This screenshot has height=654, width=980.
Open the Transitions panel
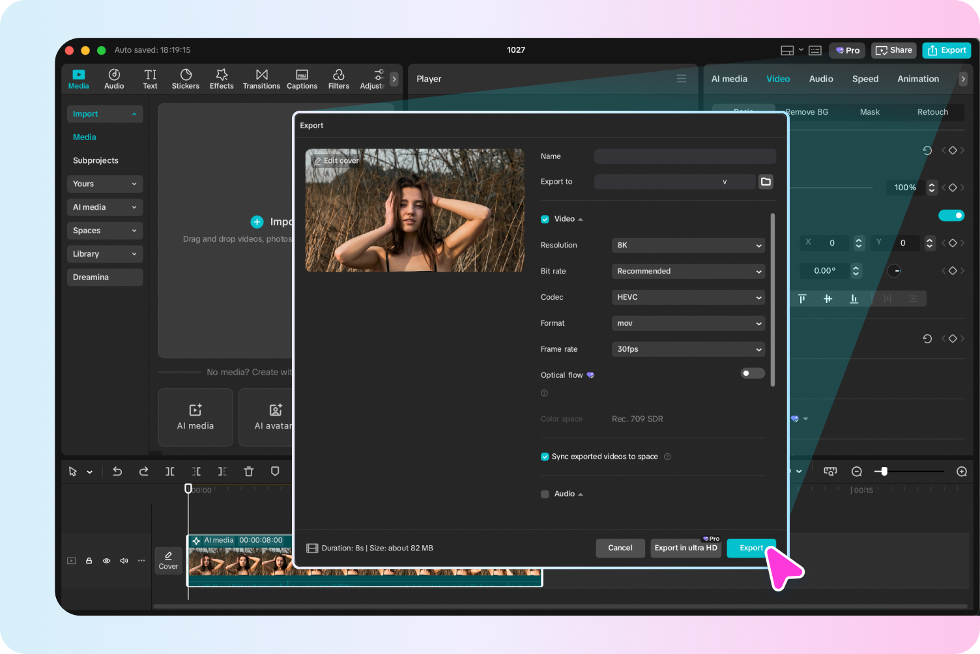tap(261, 78)
